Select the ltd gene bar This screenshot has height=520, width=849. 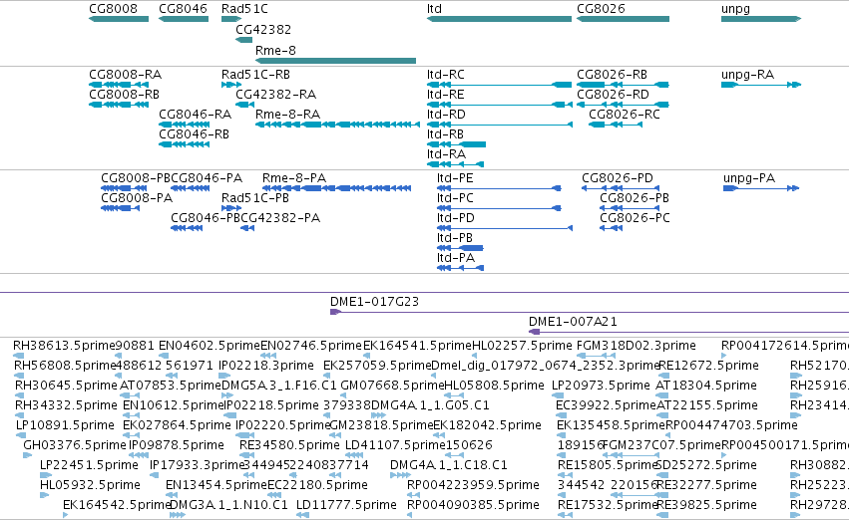(499, 19)
